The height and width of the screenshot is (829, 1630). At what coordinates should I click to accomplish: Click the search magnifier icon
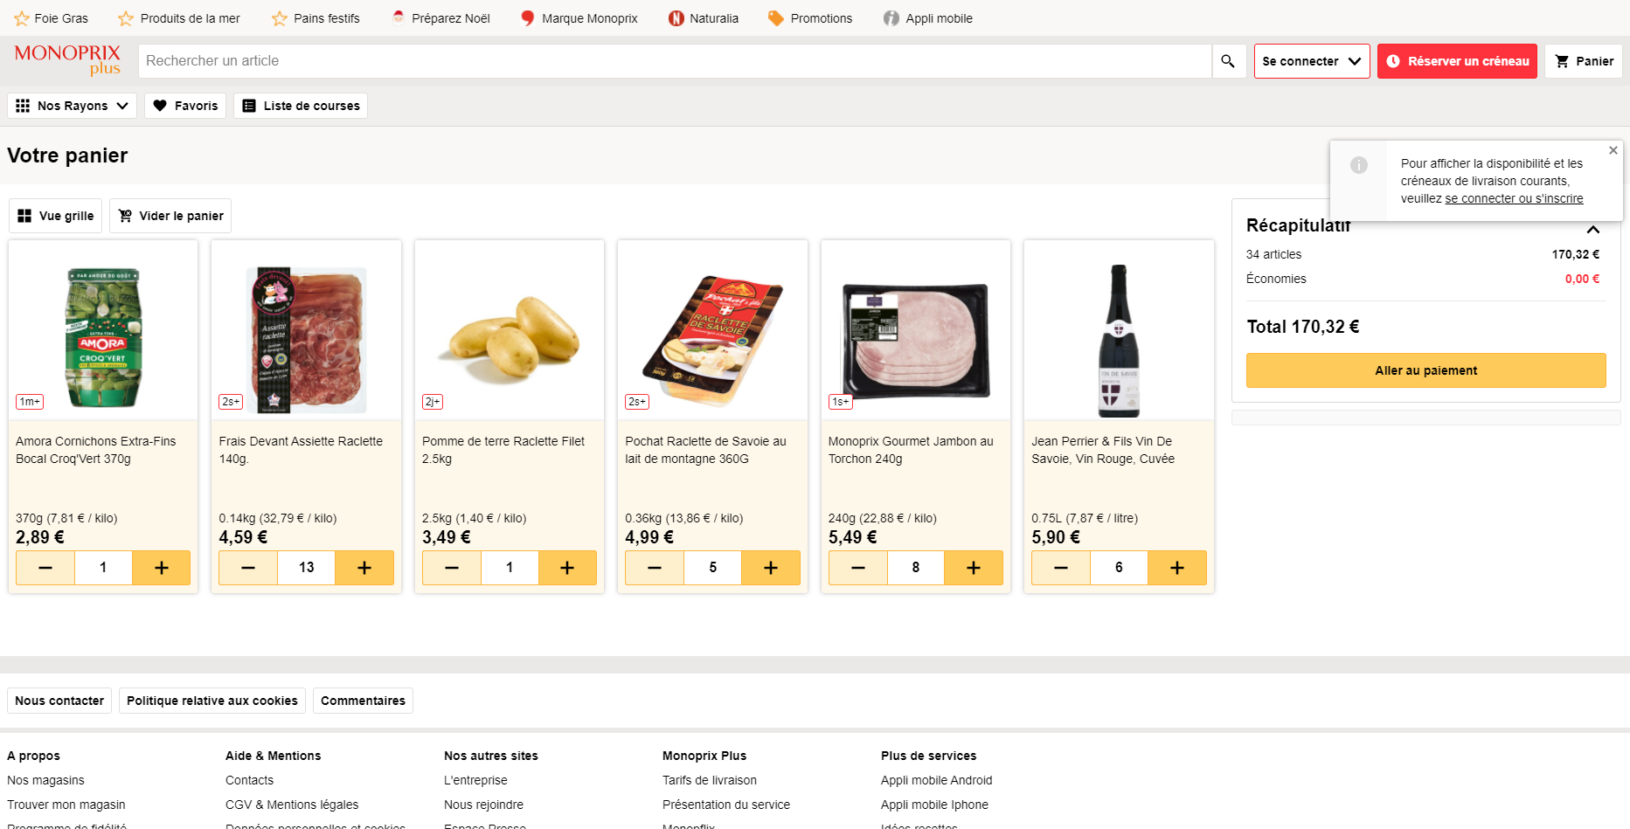click(1228, 61)
